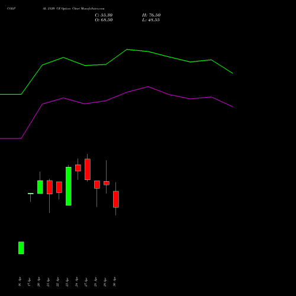Click the peak of the purple indicator line
The image size is (296, 296).
(148, 86)
